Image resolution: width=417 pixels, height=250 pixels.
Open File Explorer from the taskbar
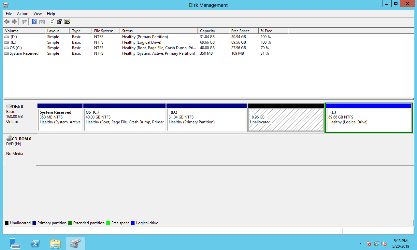click(x=55, y=243)
